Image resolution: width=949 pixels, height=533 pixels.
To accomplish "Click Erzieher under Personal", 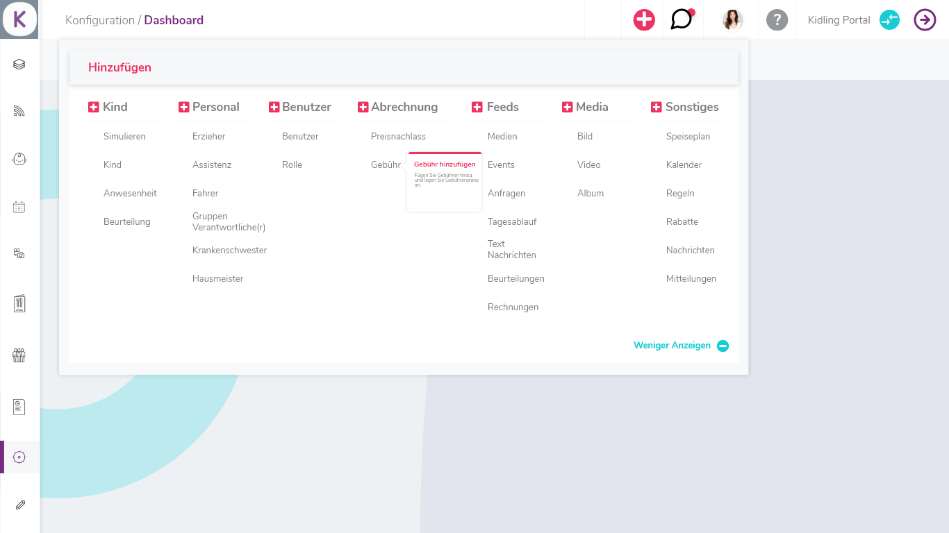I will 209,136.
